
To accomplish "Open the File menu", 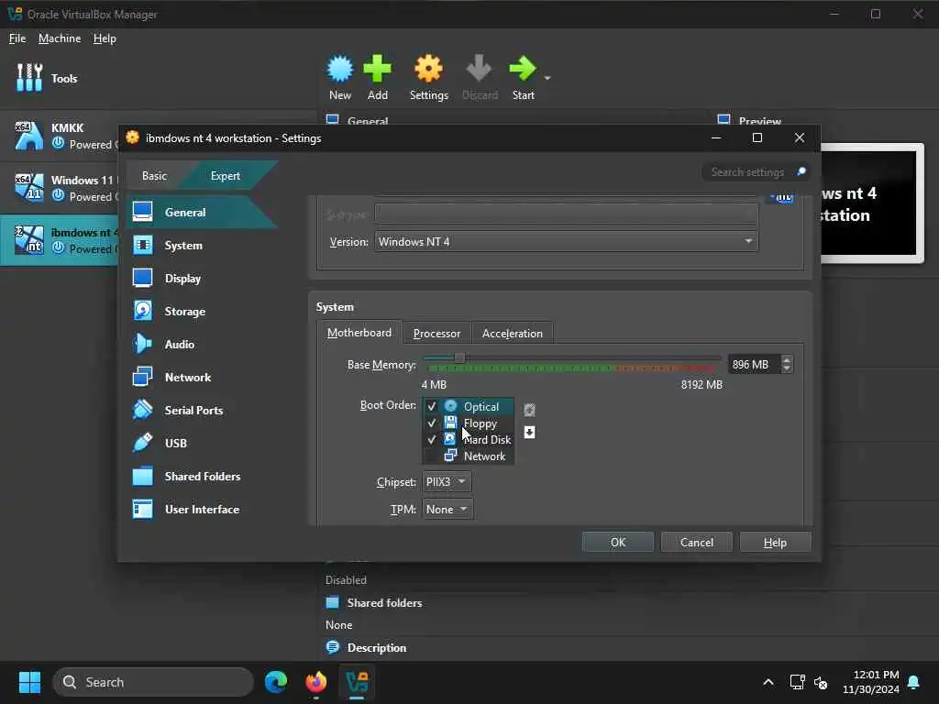I will coord(17,38).
